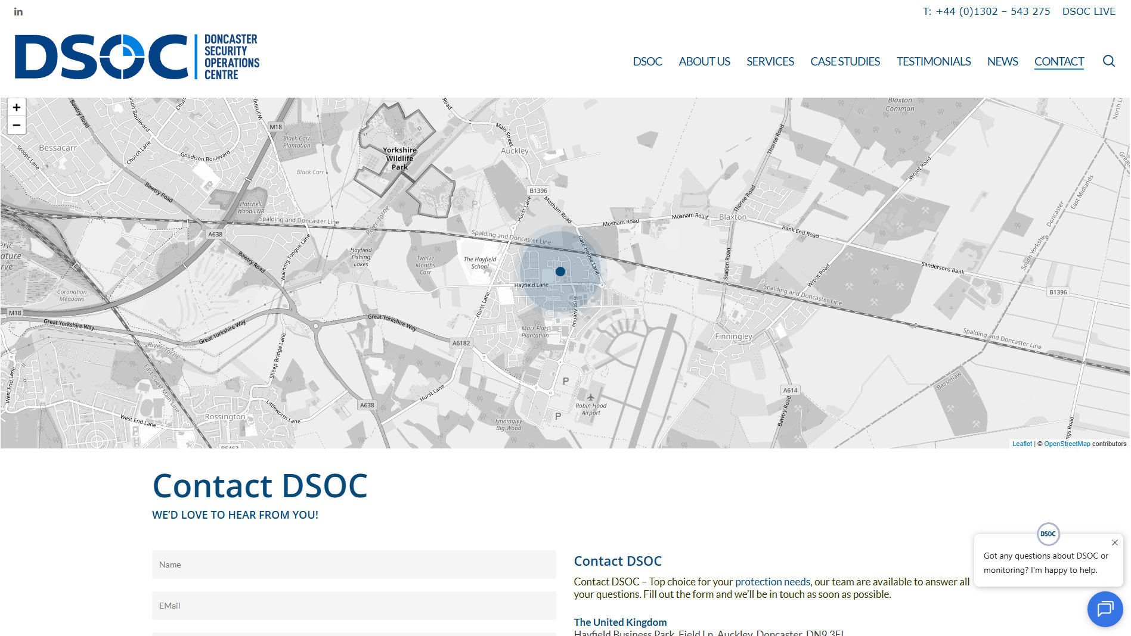Click the blue location marker on map
This screenshot has height=636, width=1131.
[560, 272]
